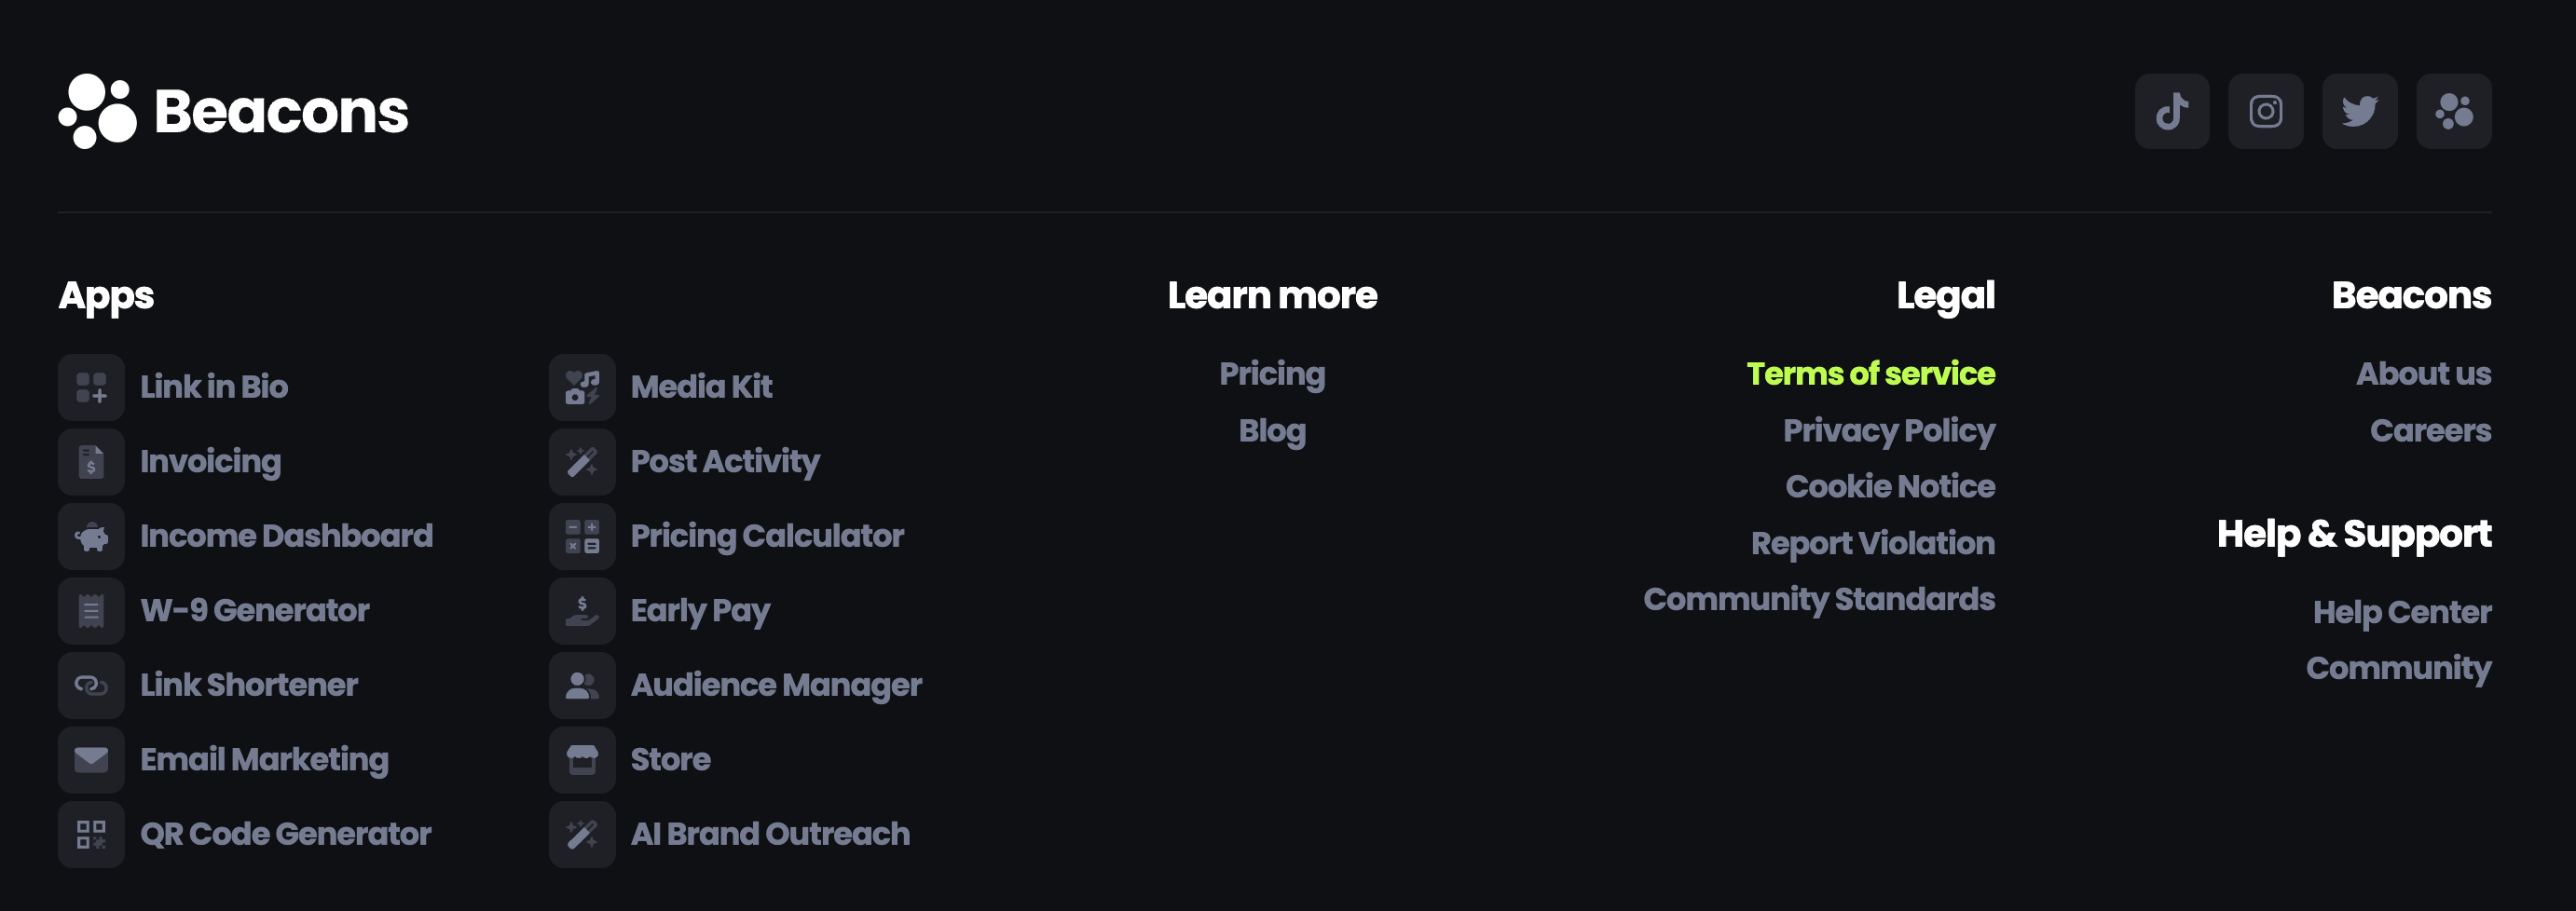Go to Income Dashboard link
2576x911 pixels.
click(287, 536)
